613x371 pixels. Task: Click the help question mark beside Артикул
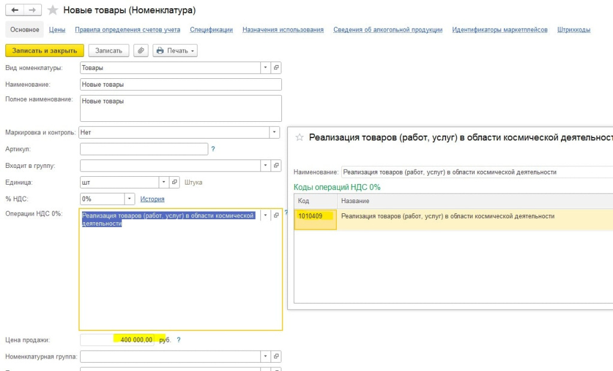pyautogui.click(x=213, y=149)
